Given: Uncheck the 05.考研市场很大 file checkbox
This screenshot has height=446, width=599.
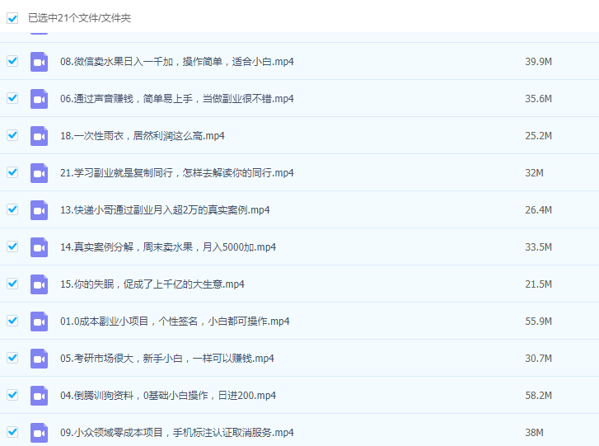Looking at the screenshot, I should click(12, 358).
